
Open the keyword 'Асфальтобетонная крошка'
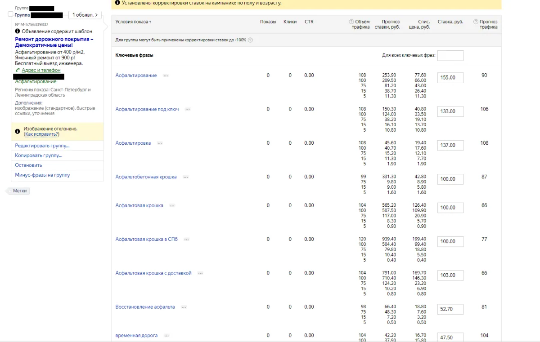(x=146, y=177)
